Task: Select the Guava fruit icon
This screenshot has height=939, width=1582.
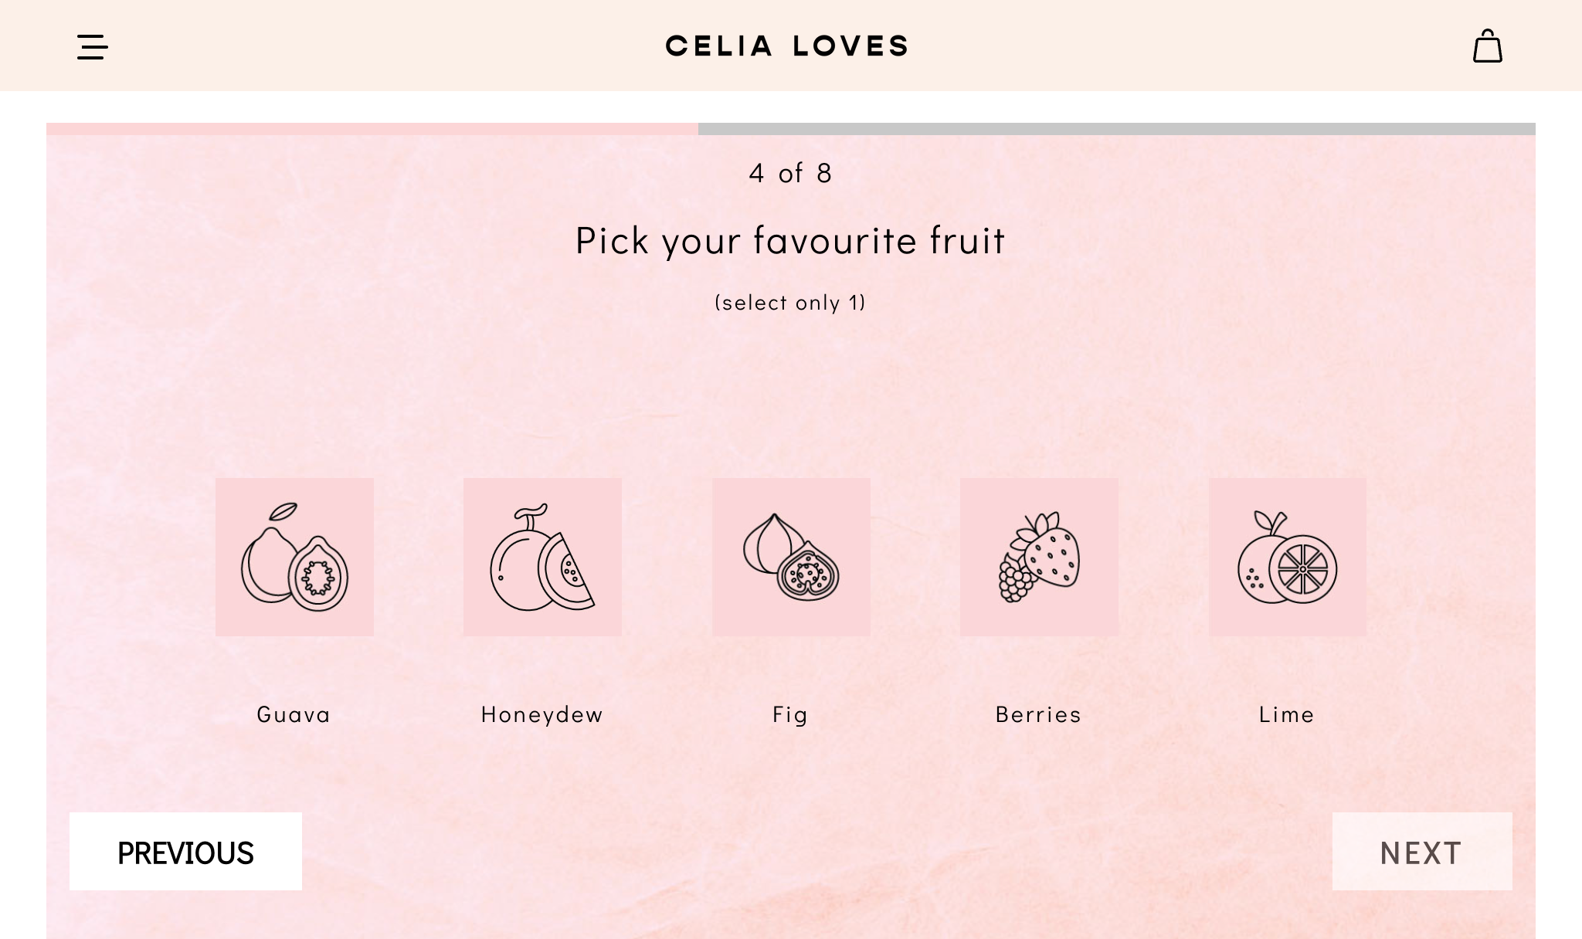Action: [x=294, y=557]
